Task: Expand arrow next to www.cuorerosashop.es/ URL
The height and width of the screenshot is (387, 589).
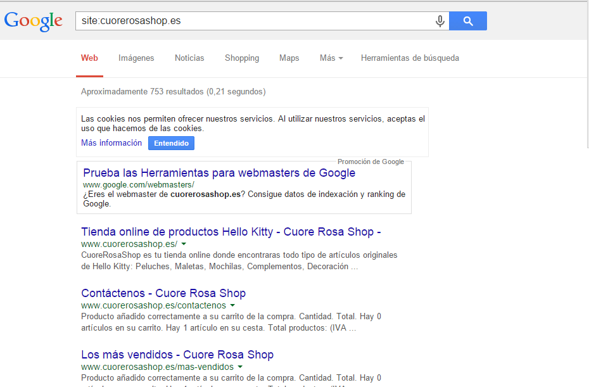Action: [x=184, y=244]
